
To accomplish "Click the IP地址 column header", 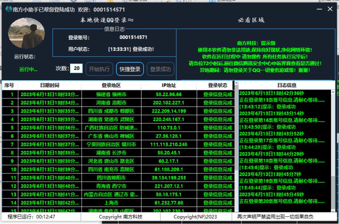I will coord(169,85).
